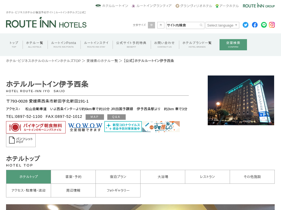This screenshot has height=210, width=281.
Task: Expand the Select language dropdown
Action: coord(222,25)
